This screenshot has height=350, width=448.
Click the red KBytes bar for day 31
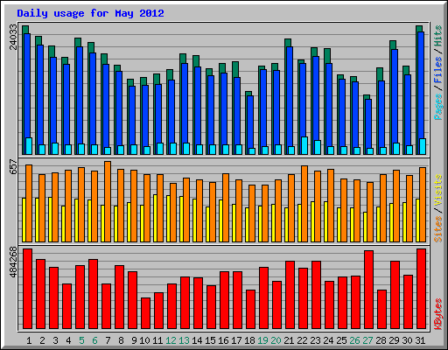pos(421,289)
